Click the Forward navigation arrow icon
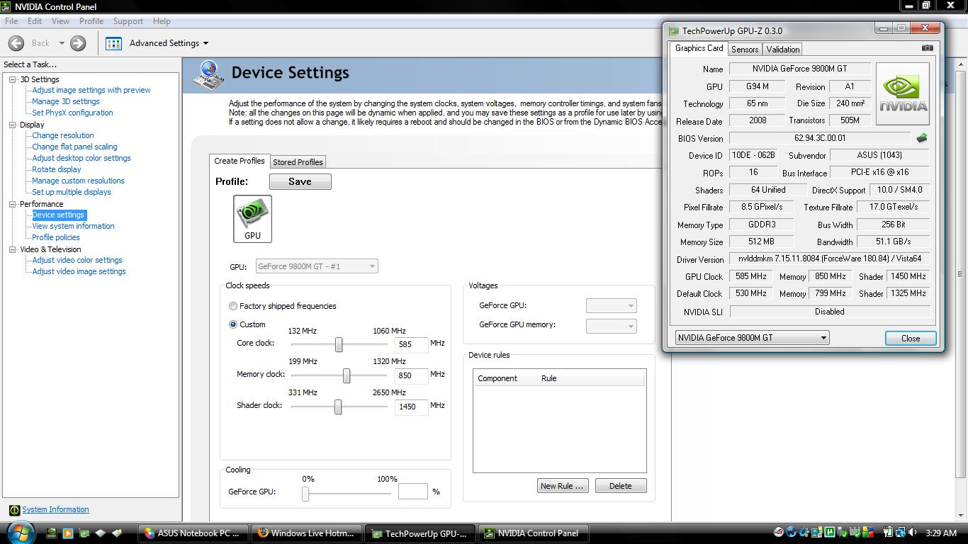 [x=78, y=43]
